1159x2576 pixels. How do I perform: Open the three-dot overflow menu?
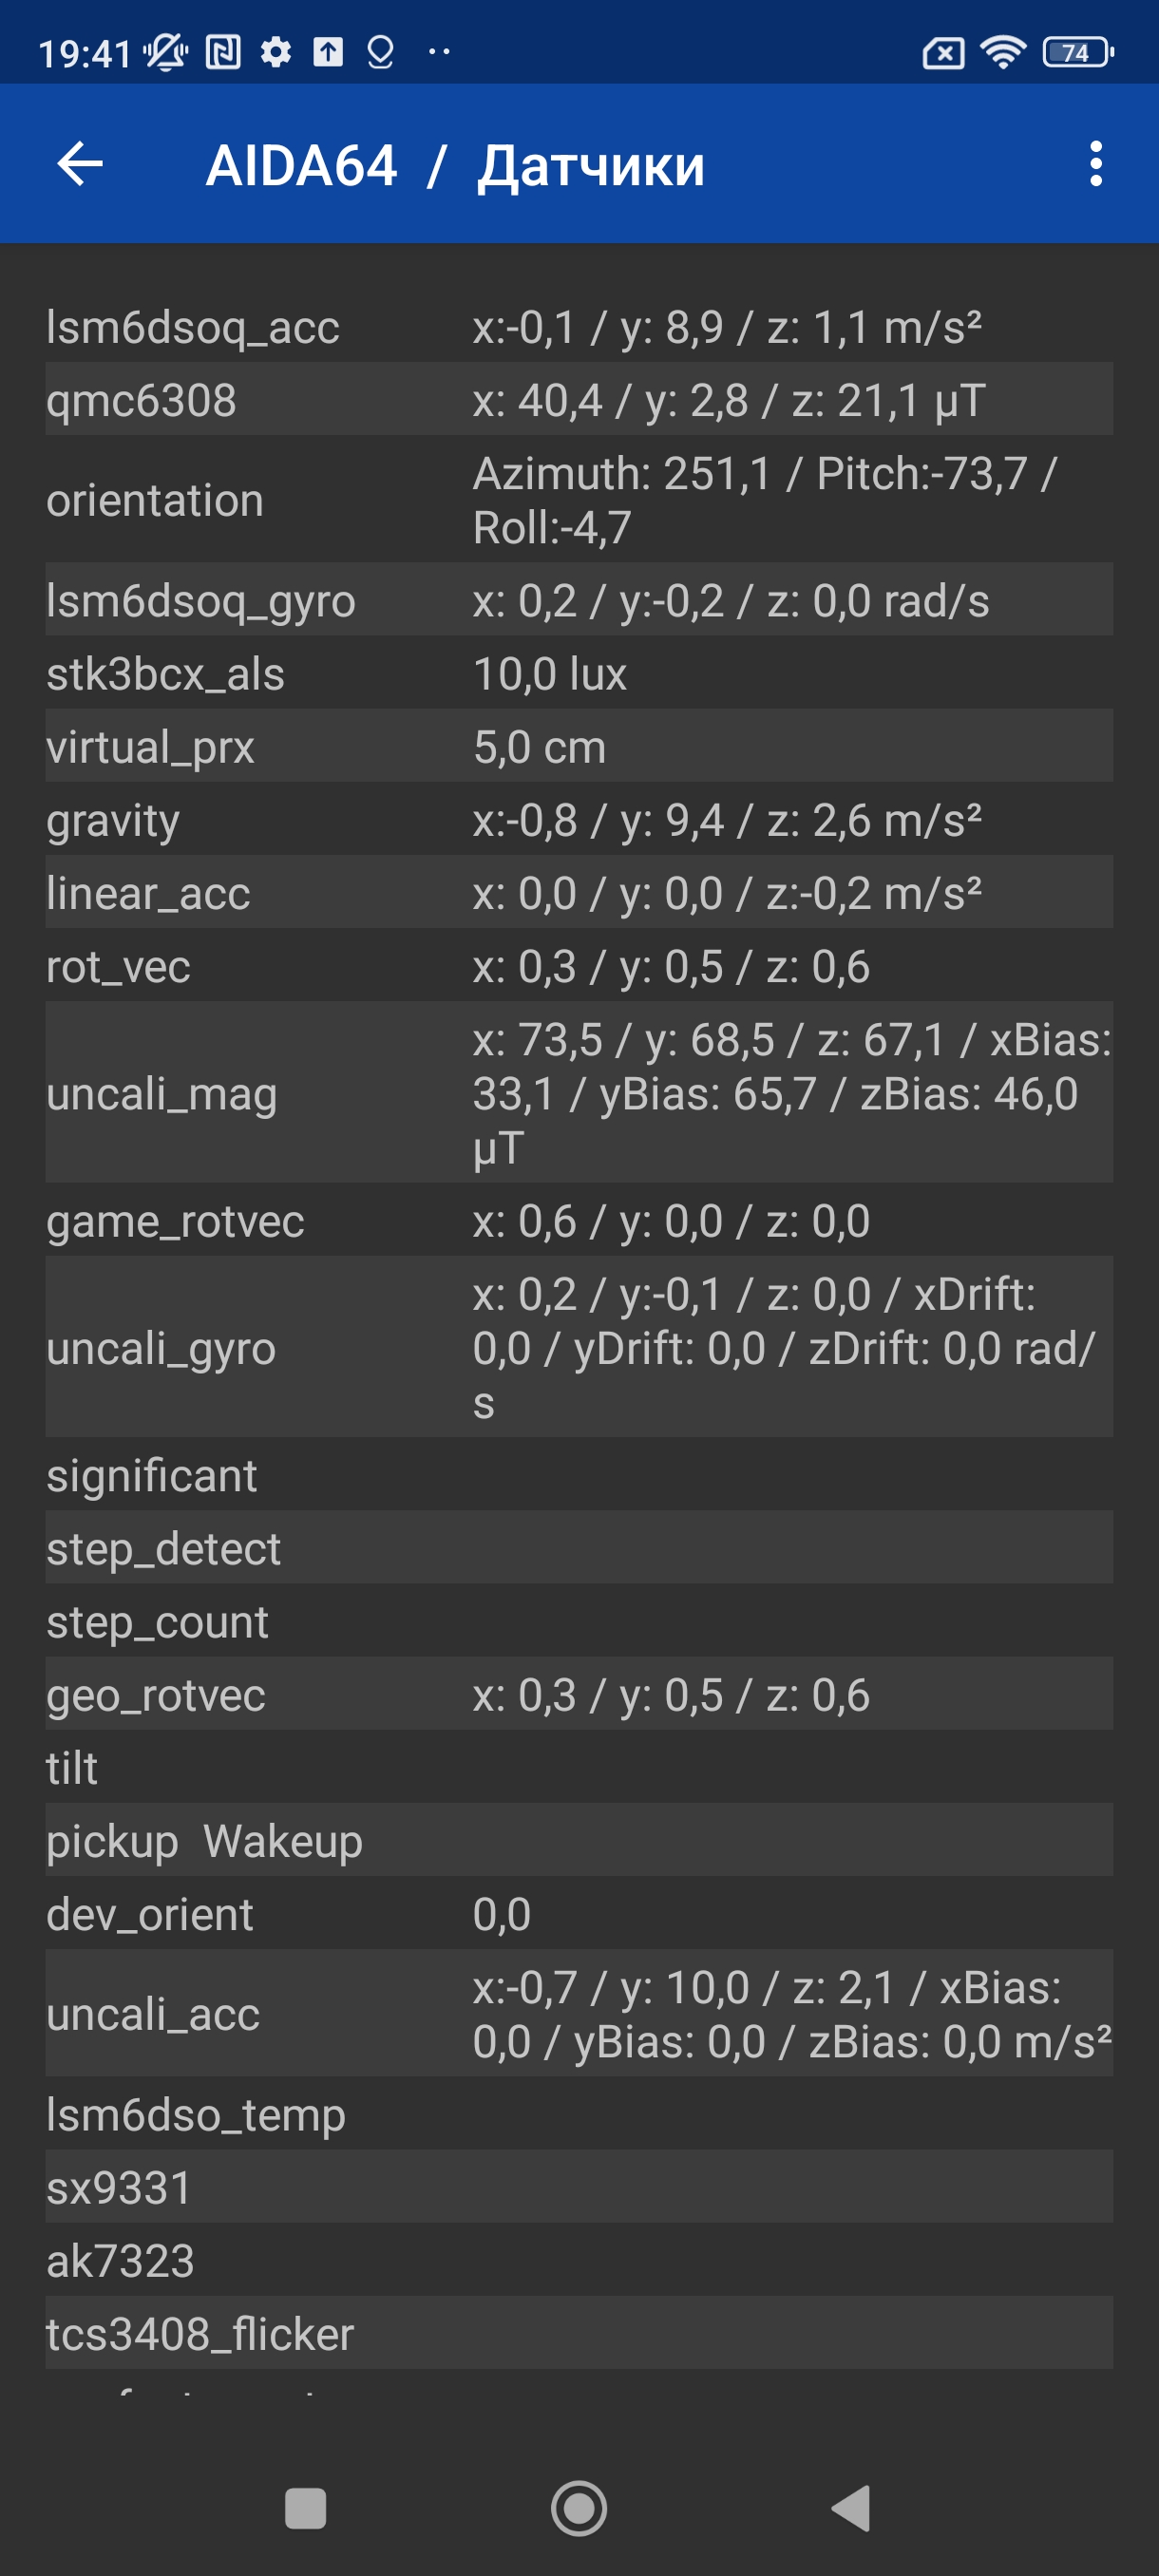coord(1095,164)
